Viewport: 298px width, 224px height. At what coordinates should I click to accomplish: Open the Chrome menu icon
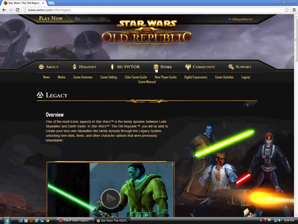pyautogui.click(x=294, y=10)
